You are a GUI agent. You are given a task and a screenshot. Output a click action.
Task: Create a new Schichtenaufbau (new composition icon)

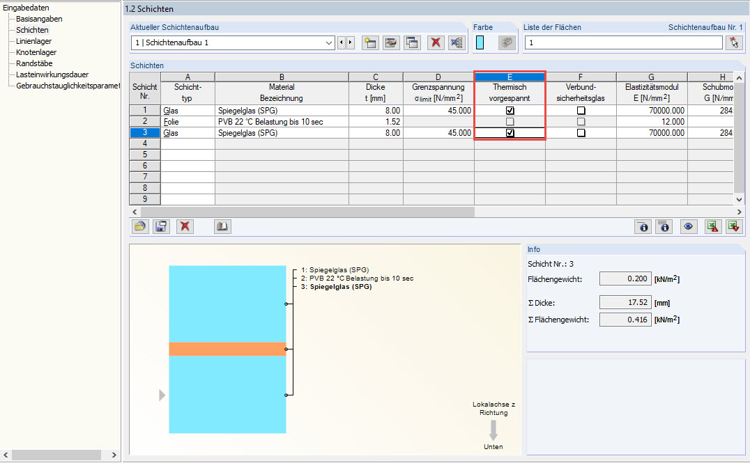click(x=369, y=43)
